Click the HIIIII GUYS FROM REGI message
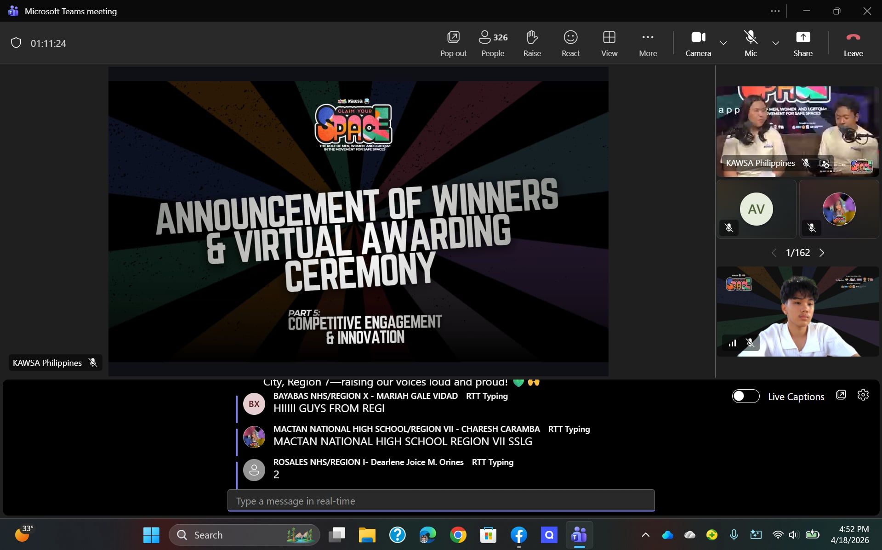This screenshot has width=882, height=550. click(329, 408)
